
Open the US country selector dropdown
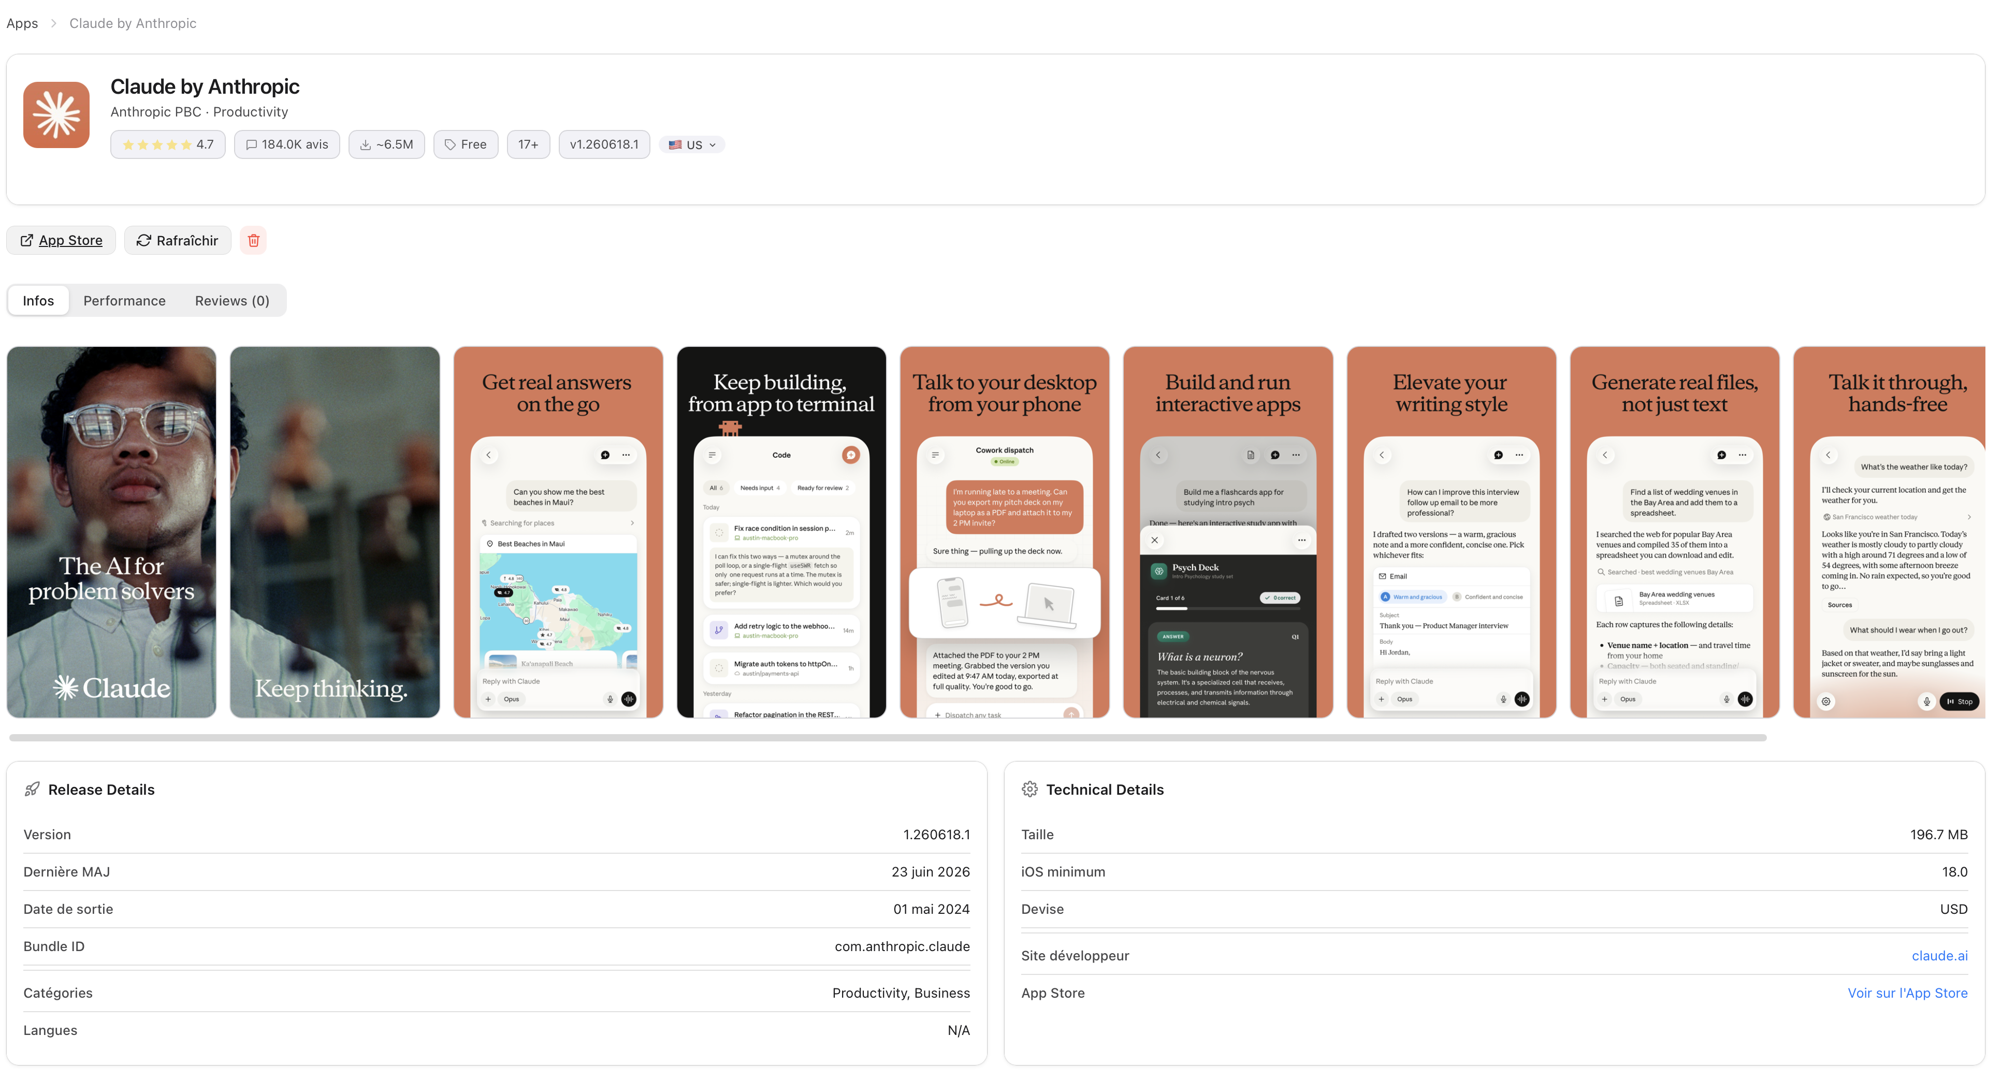click(692, 144)
